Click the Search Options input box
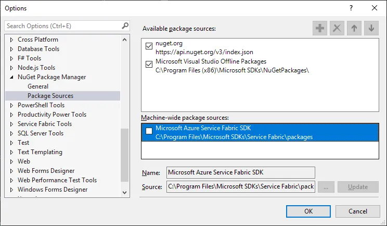 tap(62, 26)
